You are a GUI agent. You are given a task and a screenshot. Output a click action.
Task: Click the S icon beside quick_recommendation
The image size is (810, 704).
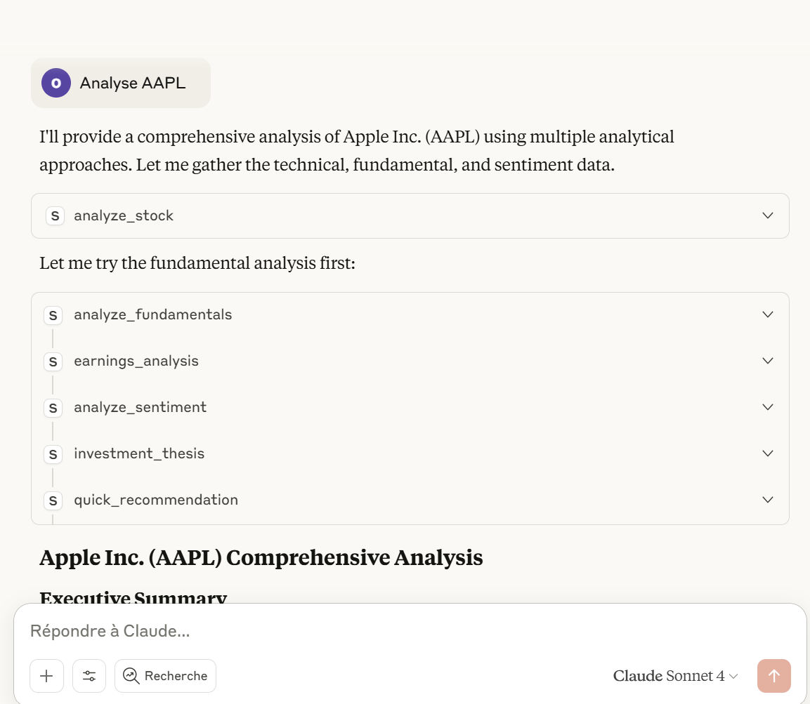(x=53, y=500)
